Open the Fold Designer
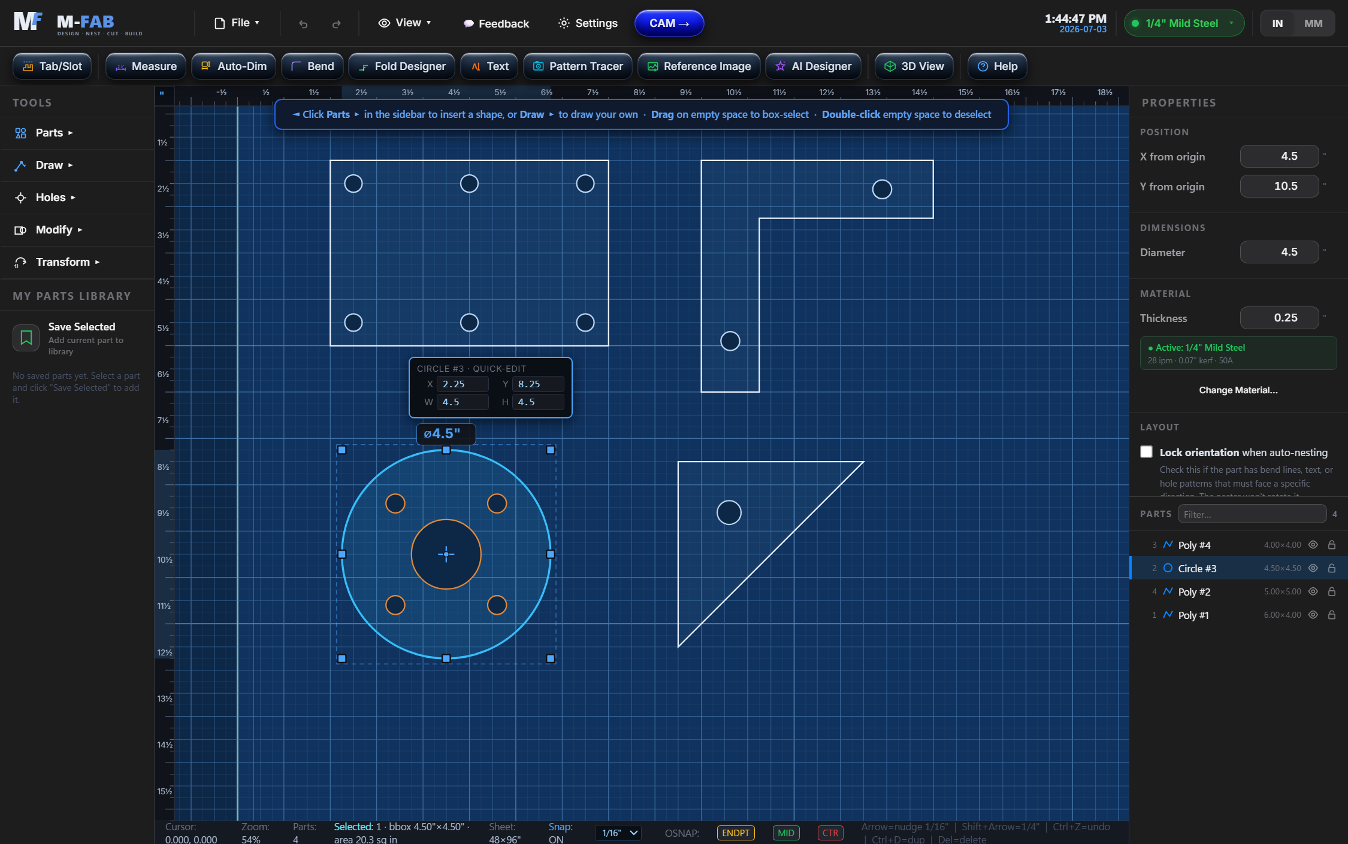This screenshot has width=1348, height=844. pyautogui.click(x=402, y=66)
